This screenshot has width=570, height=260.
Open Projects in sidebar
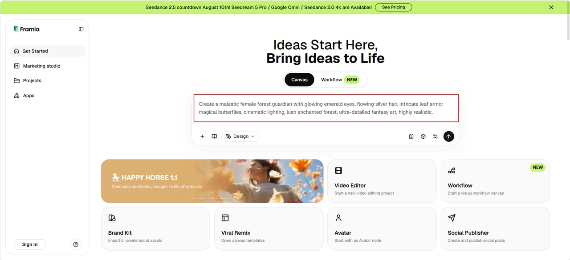tap(48, 80)
